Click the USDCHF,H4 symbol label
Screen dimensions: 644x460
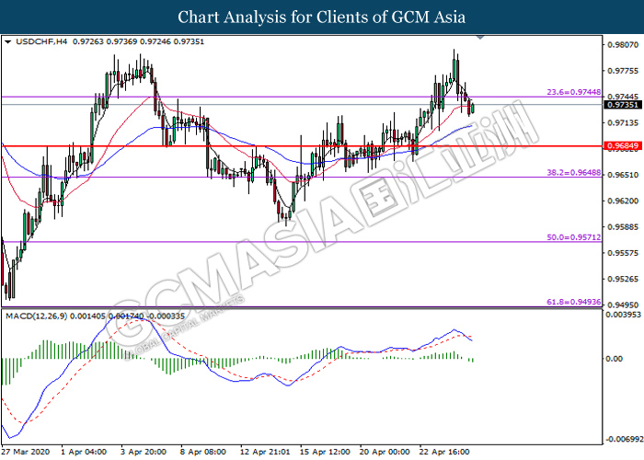tap(41, 41)
